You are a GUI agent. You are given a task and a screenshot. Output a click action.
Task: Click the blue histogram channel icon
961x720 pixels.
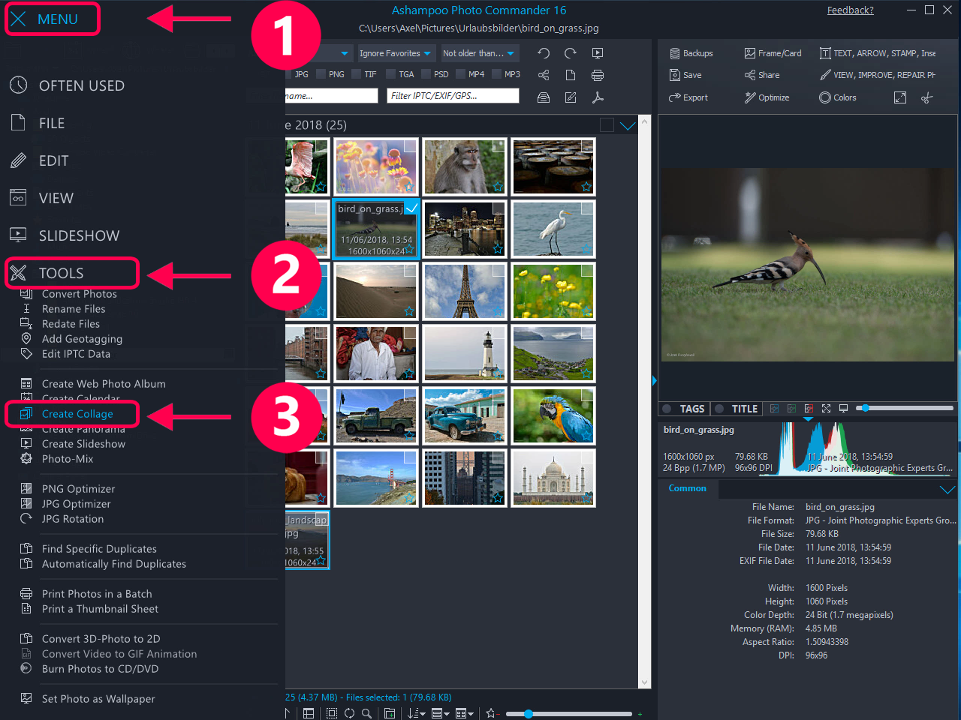775,409
